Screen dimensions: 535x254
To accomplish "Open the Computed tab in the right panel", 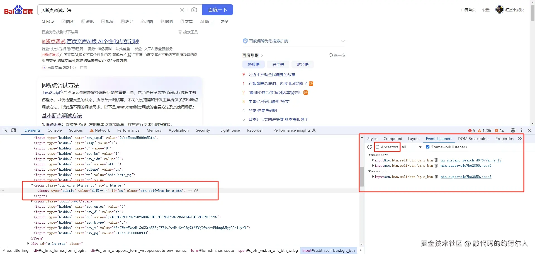I will 393,139.
